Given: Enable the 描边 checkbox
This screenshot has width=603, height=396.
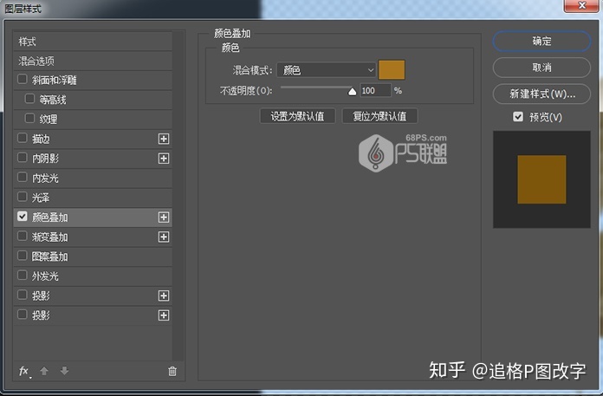Looking at the screenshot, I should (23, 138).
